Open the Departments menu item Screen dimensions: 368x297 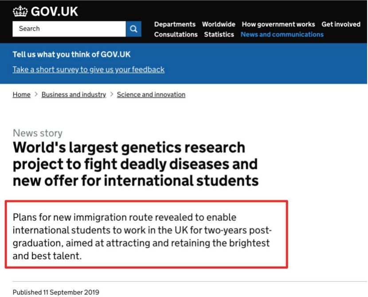pyautogui.click(x=175, y=24)
